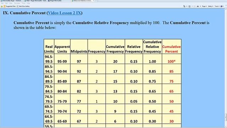Screen dimensions: 227x128
Task: Open the Feeds icon in command bar
Action: pyautogui.click(x=189, y=6)
